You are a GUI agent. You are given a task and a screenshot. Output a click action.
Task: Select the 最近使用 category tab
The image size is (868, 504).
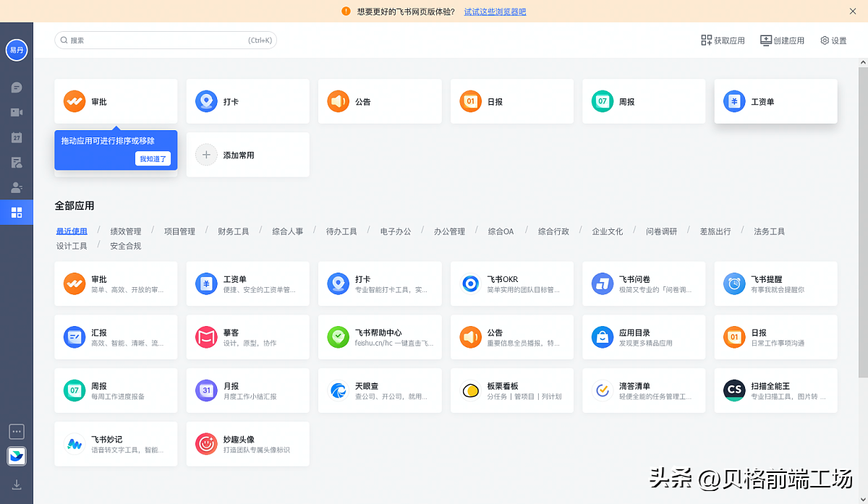pyautogui.click(x=72, y=231)
